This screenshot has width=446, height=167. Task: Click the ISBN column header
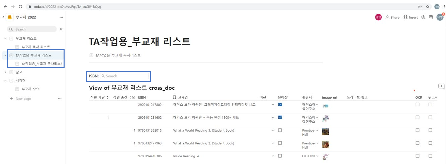(142, 97)
